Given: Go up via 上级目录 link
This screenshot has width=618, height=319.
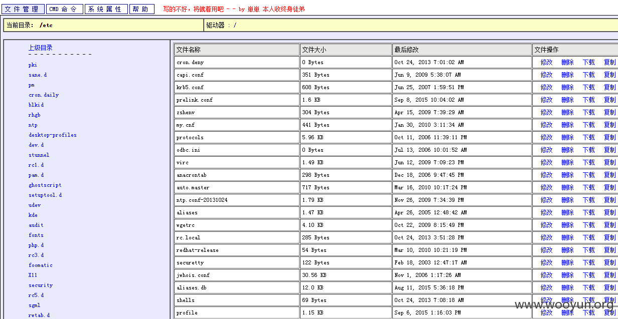Looking at the screenshot, I should pos(40,48).
